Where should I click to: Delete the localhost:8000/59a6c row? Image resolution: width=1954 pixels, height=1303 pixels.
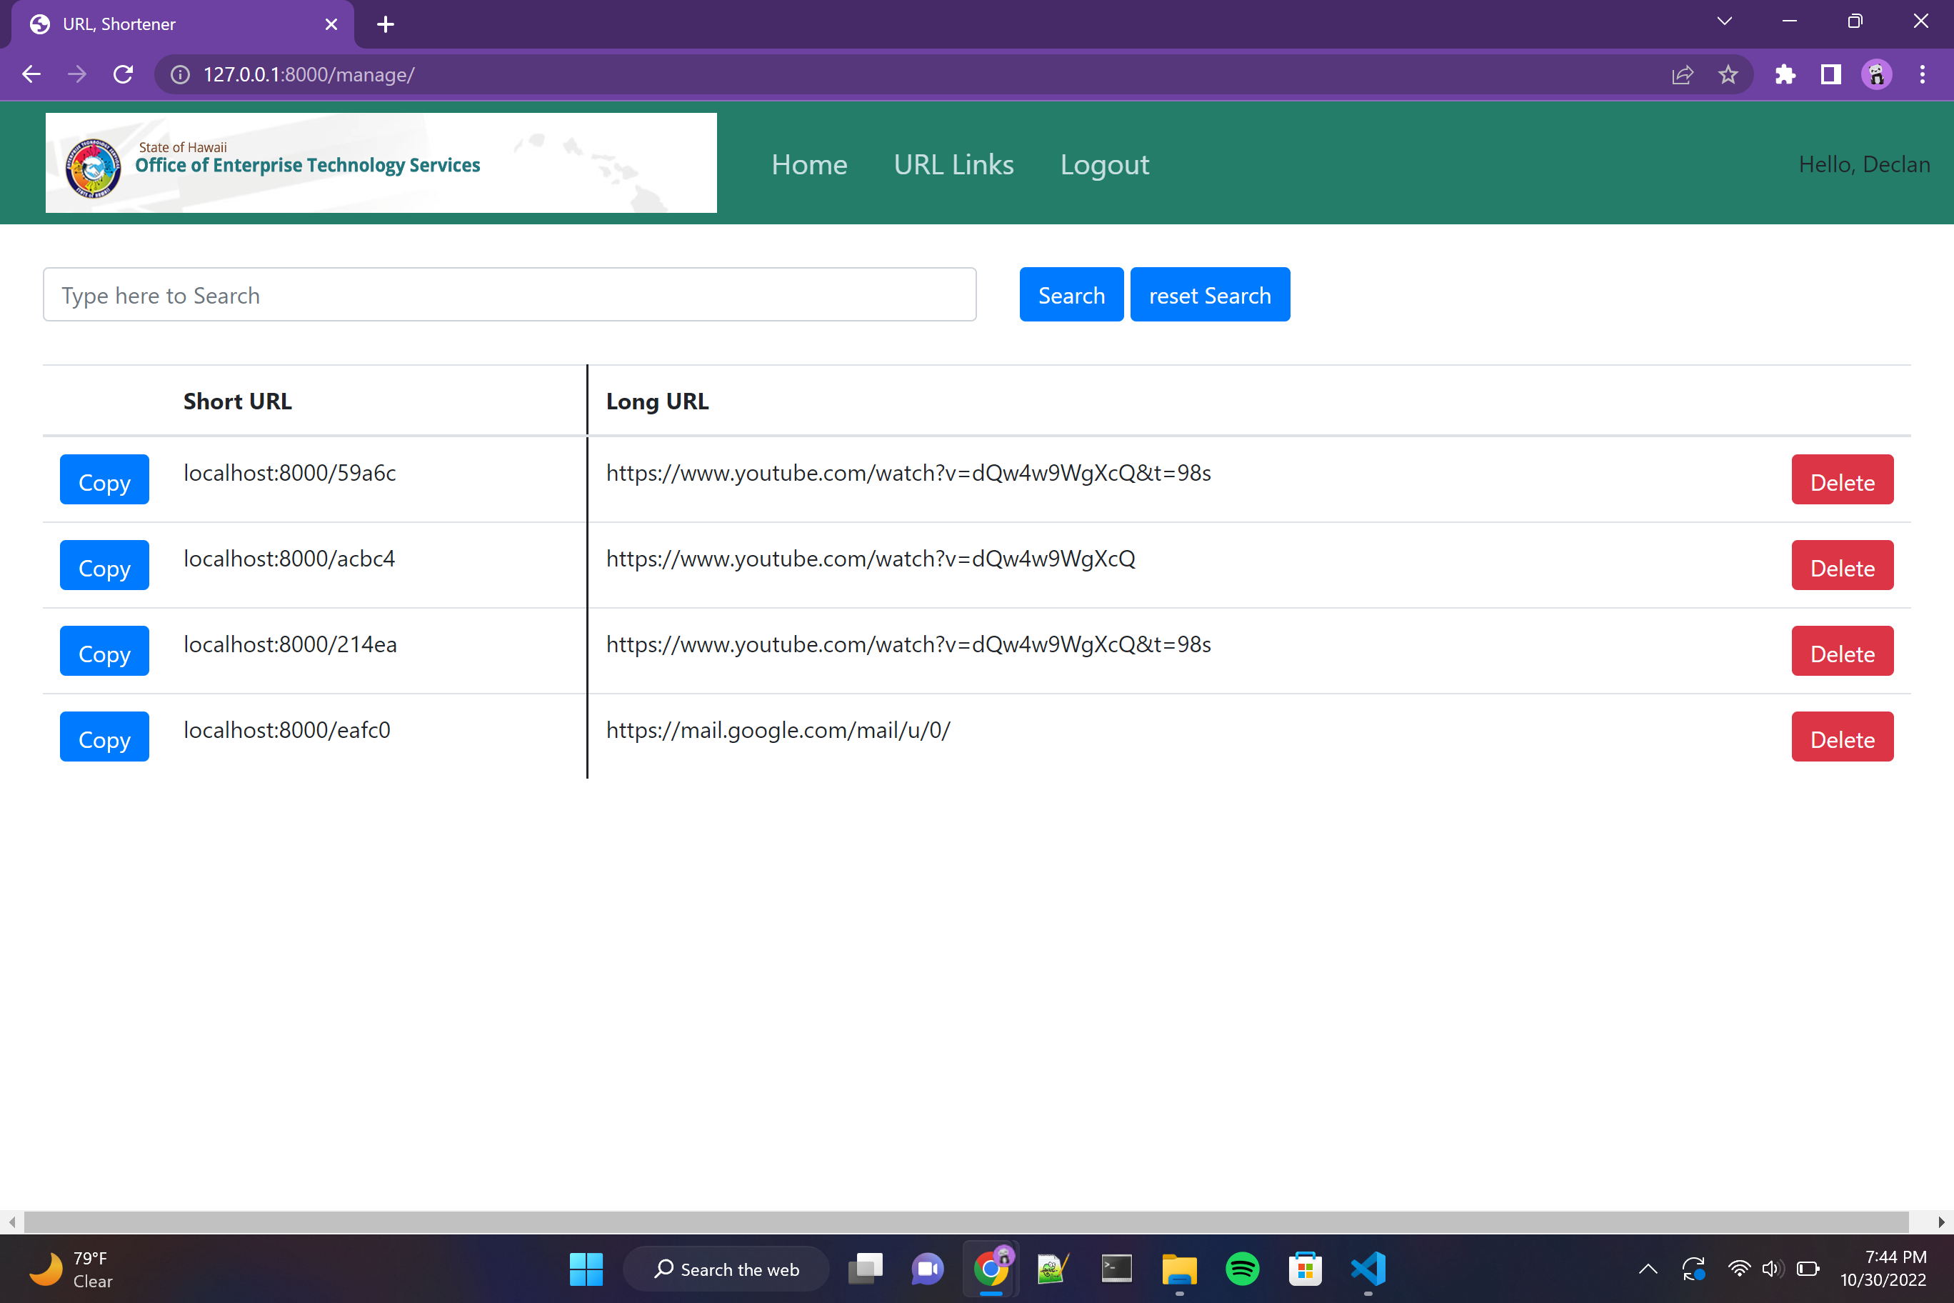1842,479
